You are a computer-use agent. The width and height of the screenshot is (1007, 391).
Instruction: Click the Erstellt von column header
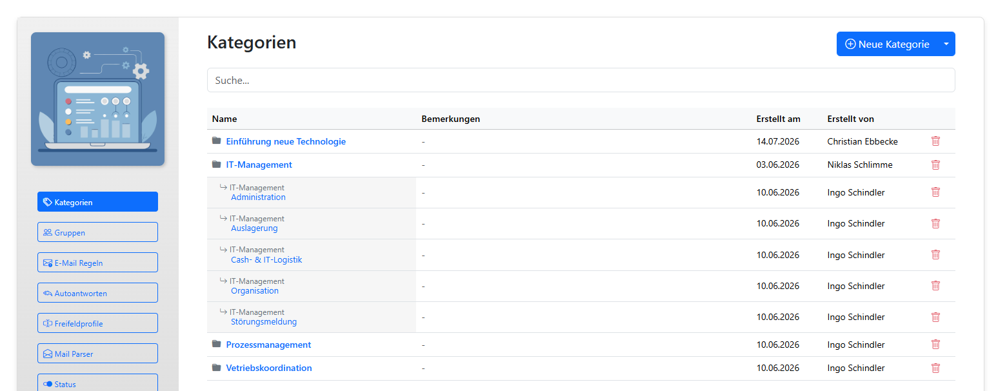tap(851, 119)
